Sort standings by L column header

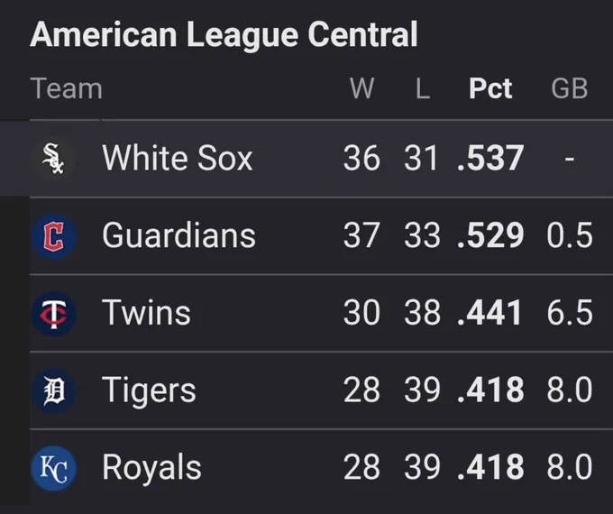423,88
